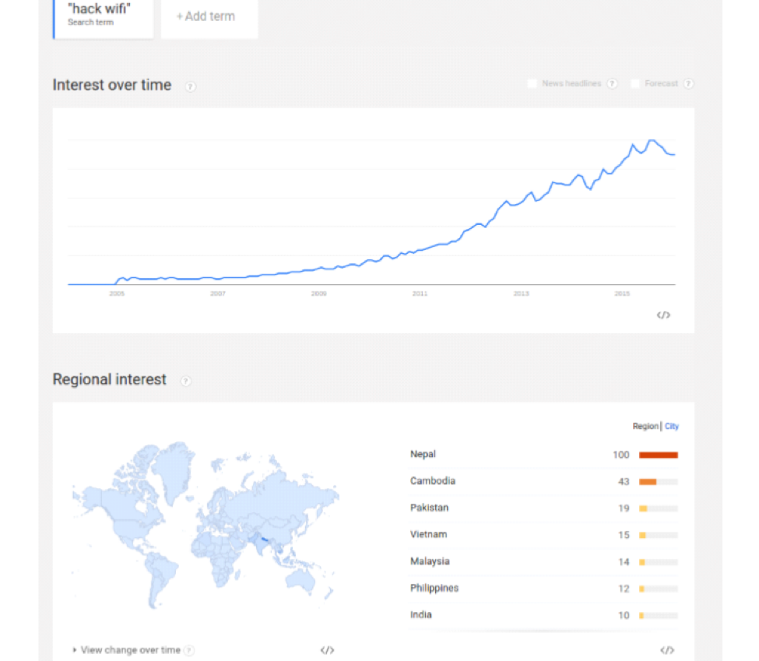Viewport: 759px width, 661px height.
Task: Open help icon next to Regional interest
Action: pyautogui.click(x=186, y=381)
